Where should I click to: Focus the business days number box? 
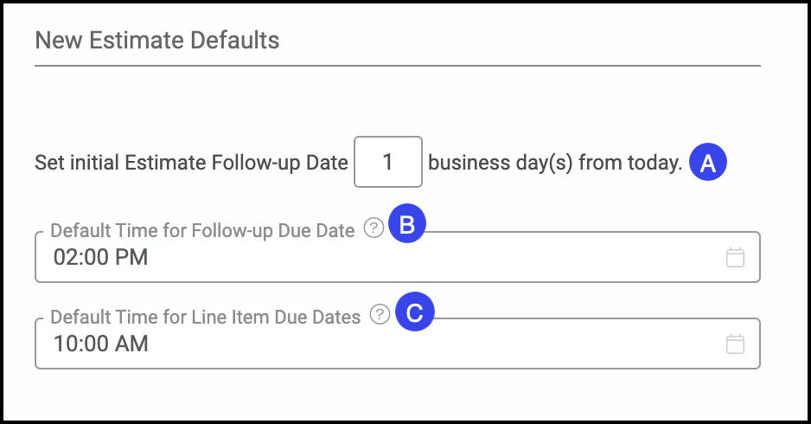[388, 162]
